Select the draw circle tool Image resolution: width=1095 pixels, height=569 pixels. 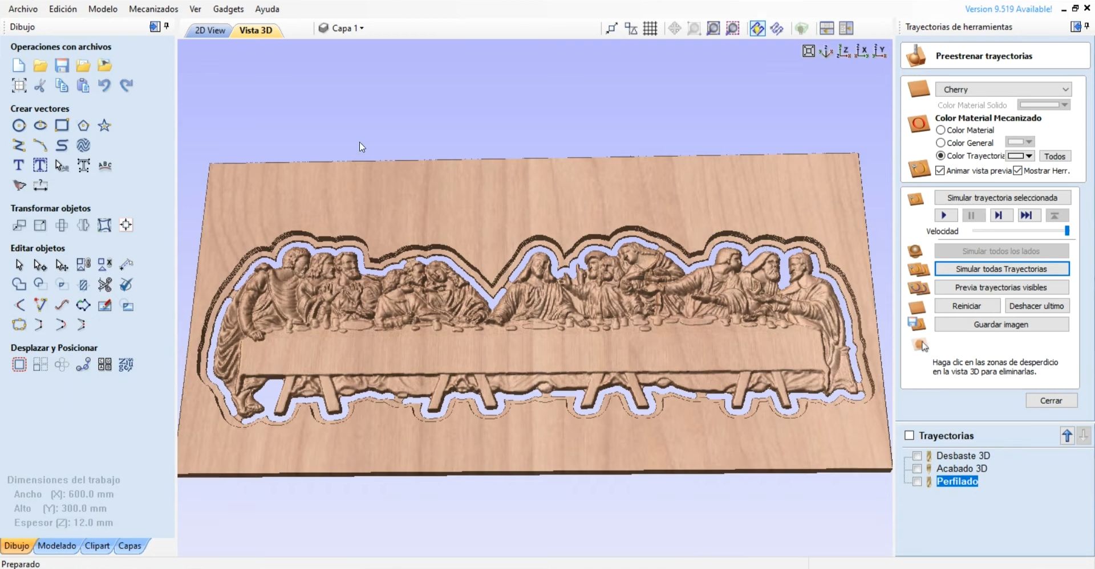point(19,125)
